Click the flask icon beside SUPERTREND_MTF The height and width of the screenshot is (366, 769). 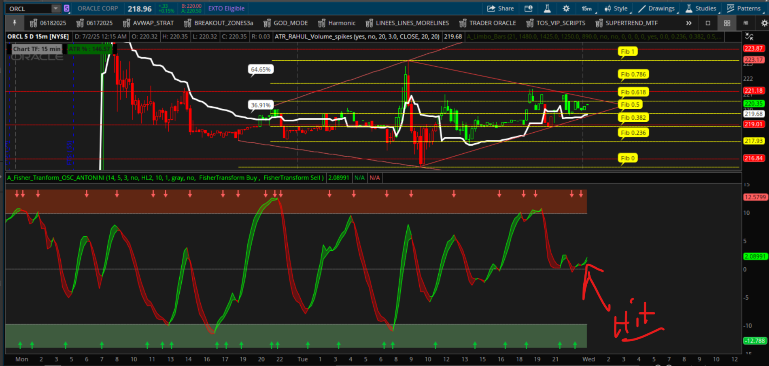599,23
